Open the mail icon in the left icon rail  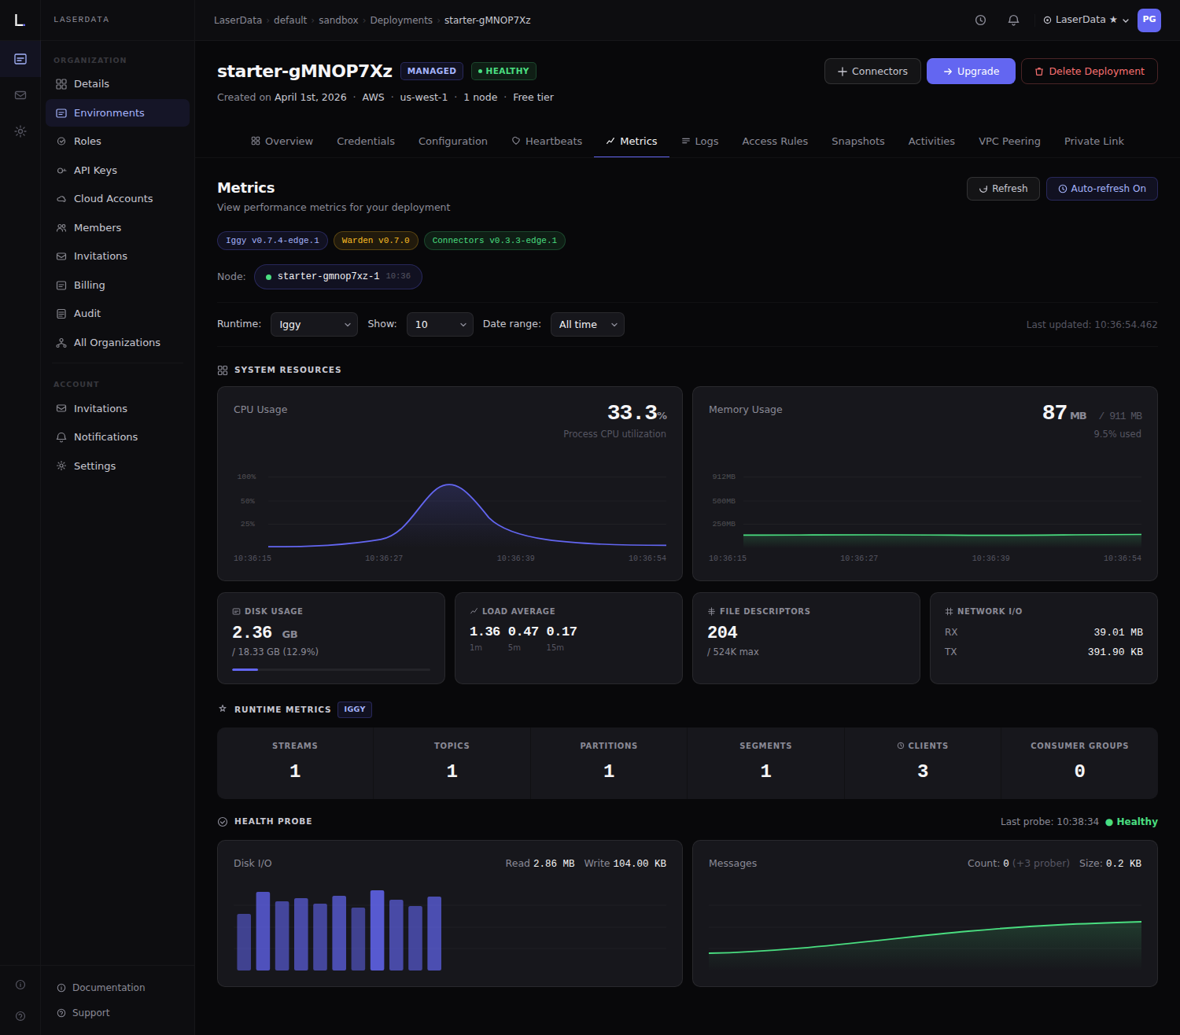coord(20,94)
